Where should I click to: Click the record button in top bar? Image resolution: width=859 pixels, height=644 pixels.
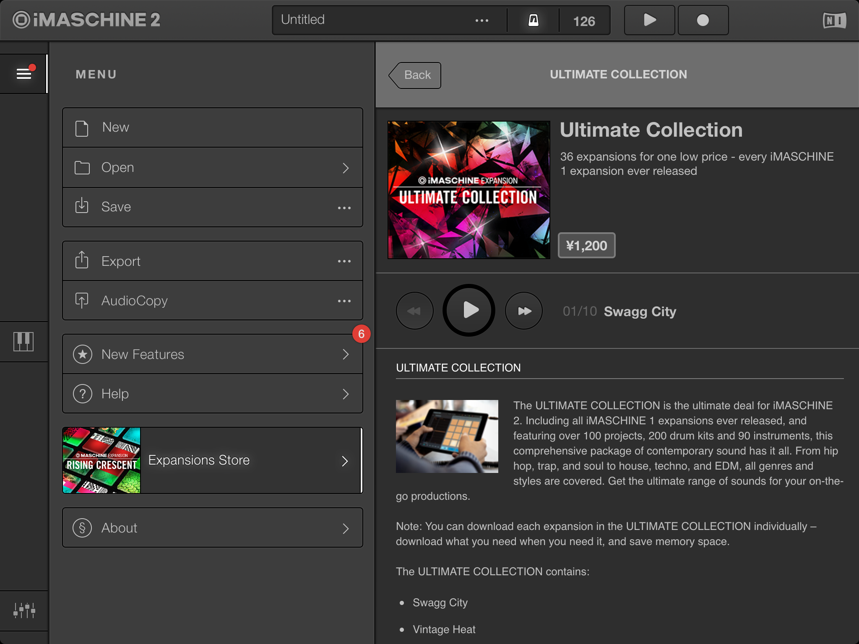pos(703,20)
